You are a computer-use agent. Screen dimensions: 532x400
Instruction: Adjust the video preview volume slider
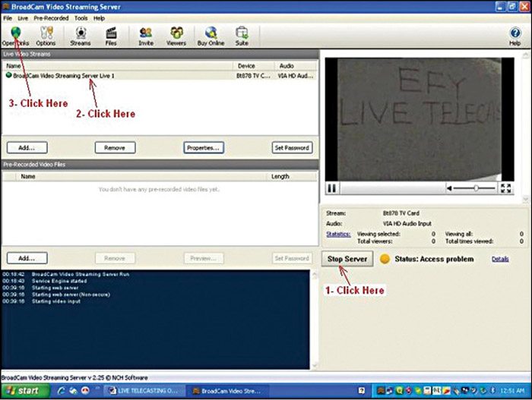tap(475, 187)
